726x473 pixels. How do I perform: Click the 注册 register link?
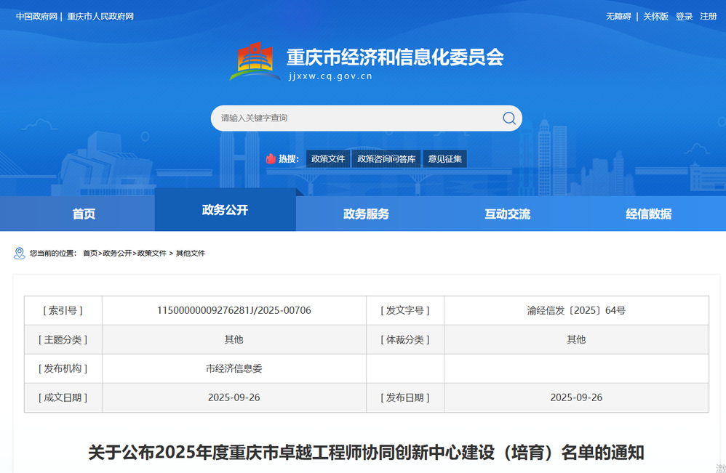click(708, 16)
